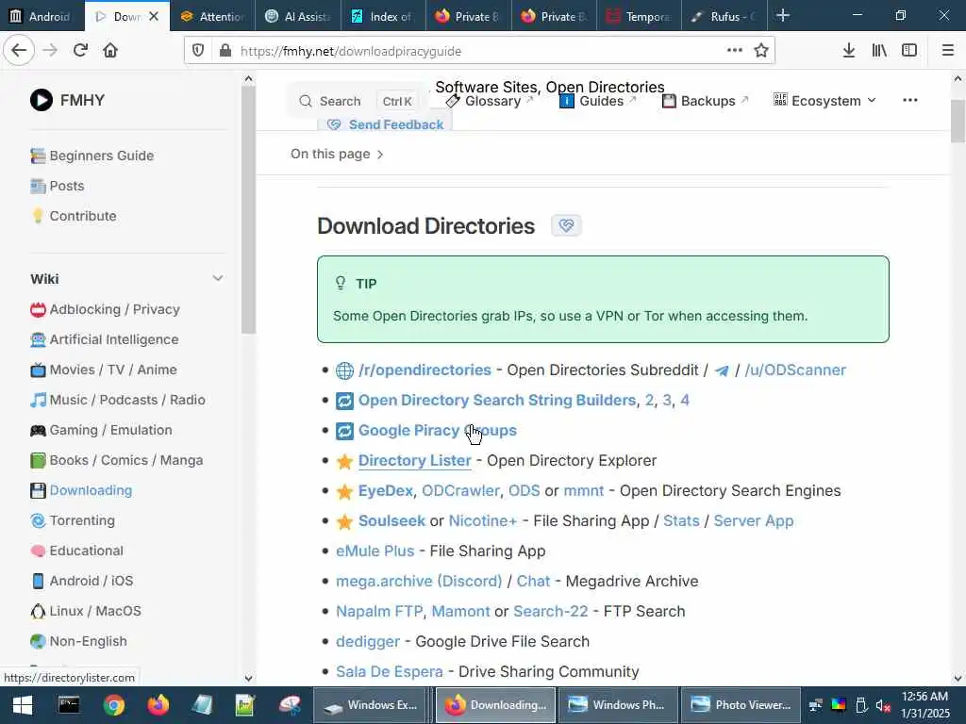Open the Glossary nav link
The width and height of the screenshot is (966, 724).
point(490,101)
